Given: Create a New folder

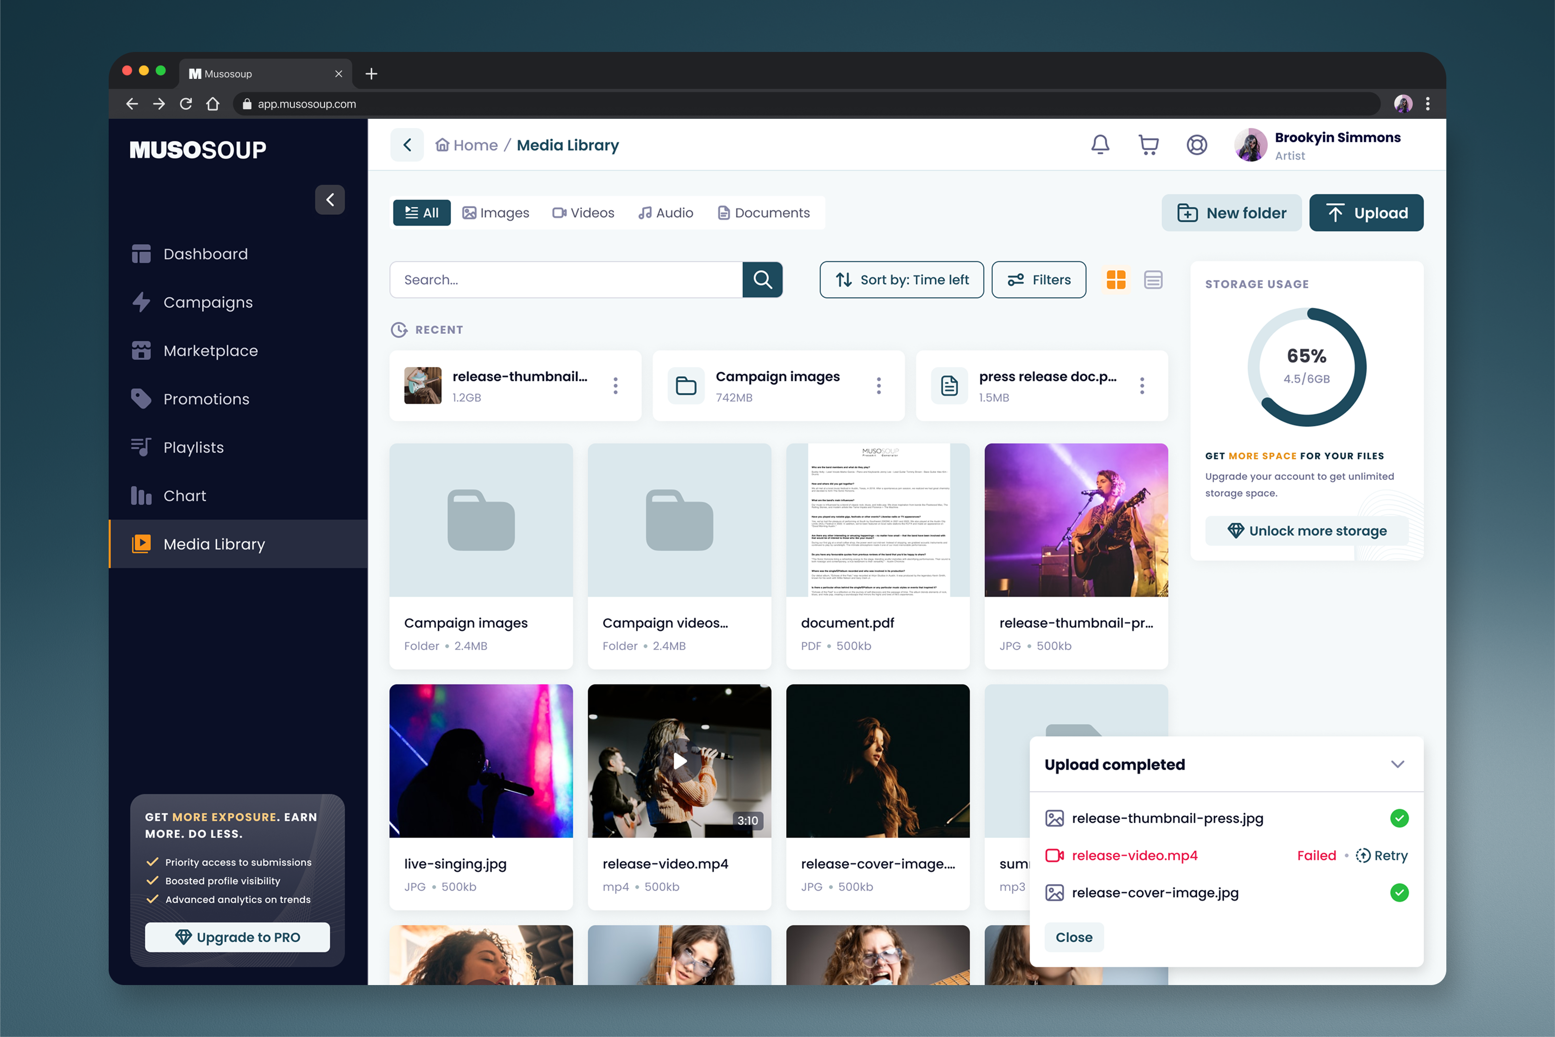Looking at the screenshot, I should pyautogui.click(x=1231, y=213).
